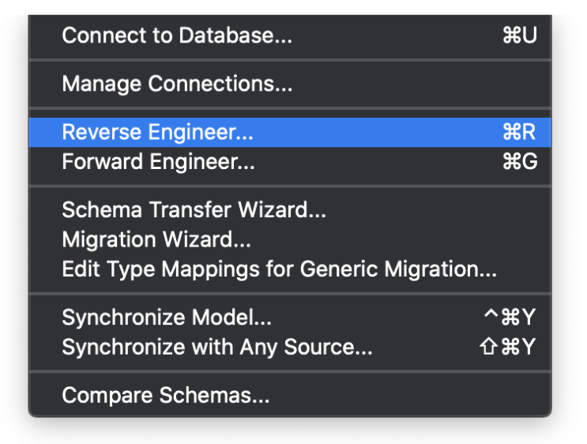Click Forward Engineer menu option
587x444 pixels.
(x=158, y=162)
